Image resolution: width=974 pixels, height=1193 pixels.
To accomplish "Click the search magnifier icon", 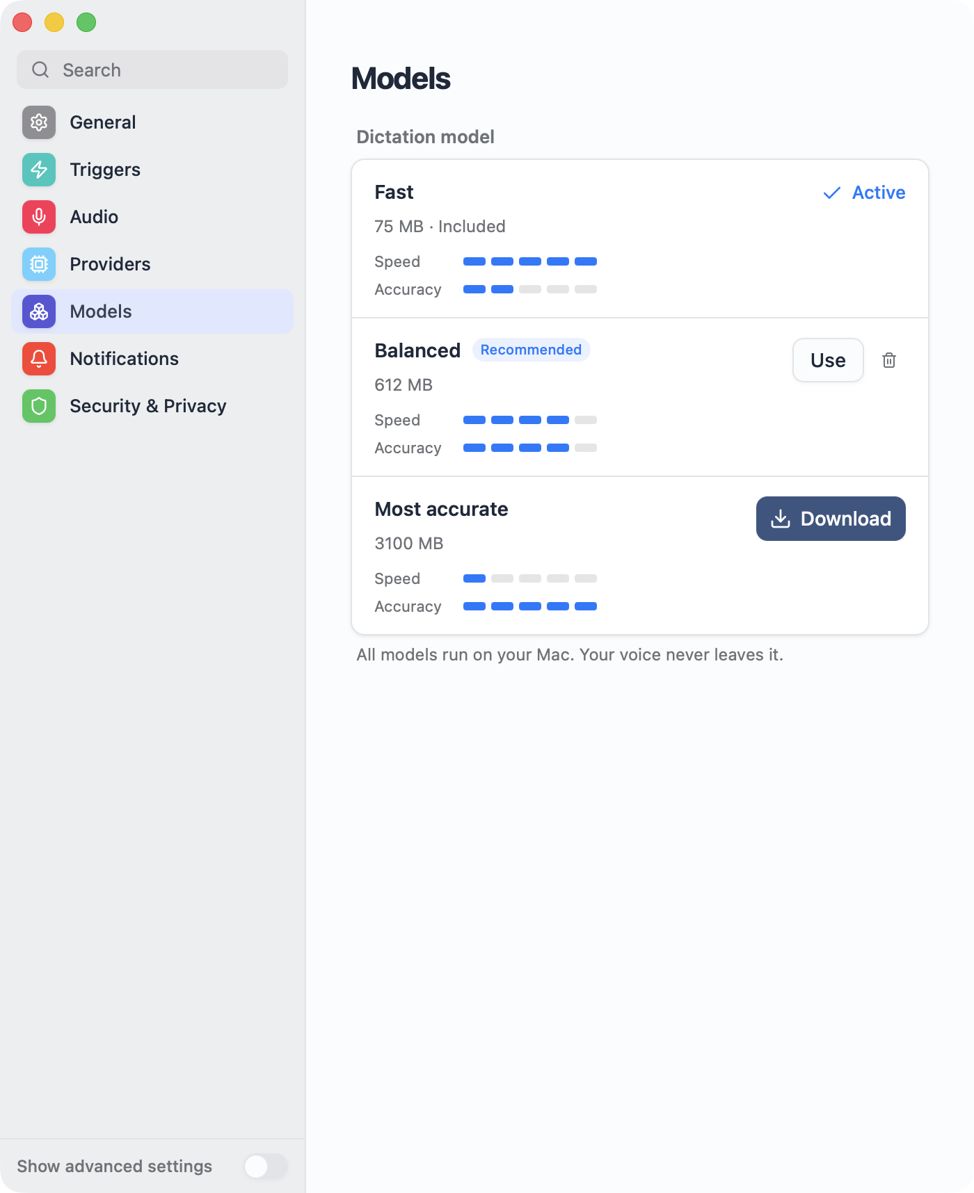I will tap(40, 70).
